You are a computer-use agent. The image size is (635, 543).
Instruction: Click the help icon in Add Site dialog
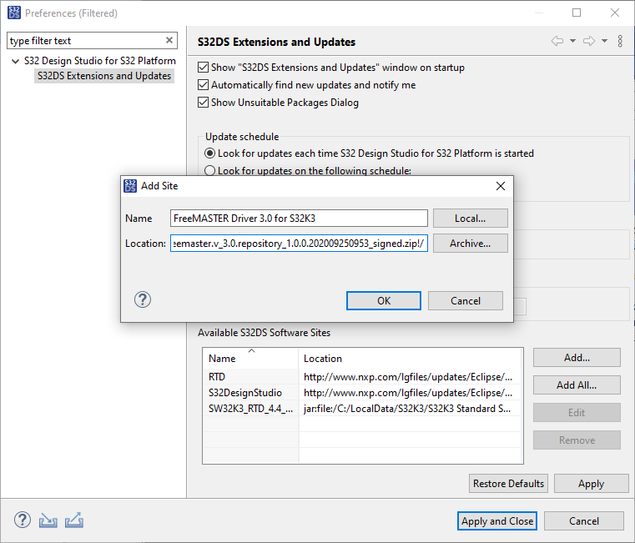143,299
